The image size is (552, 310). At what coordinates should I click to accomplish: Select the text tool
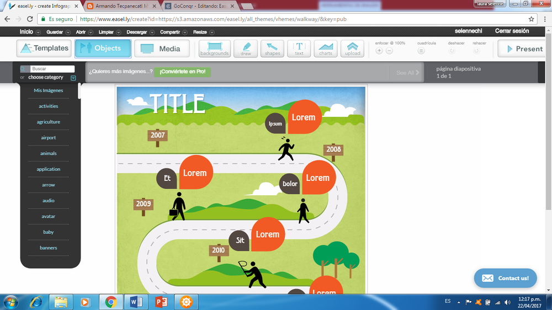299,49
